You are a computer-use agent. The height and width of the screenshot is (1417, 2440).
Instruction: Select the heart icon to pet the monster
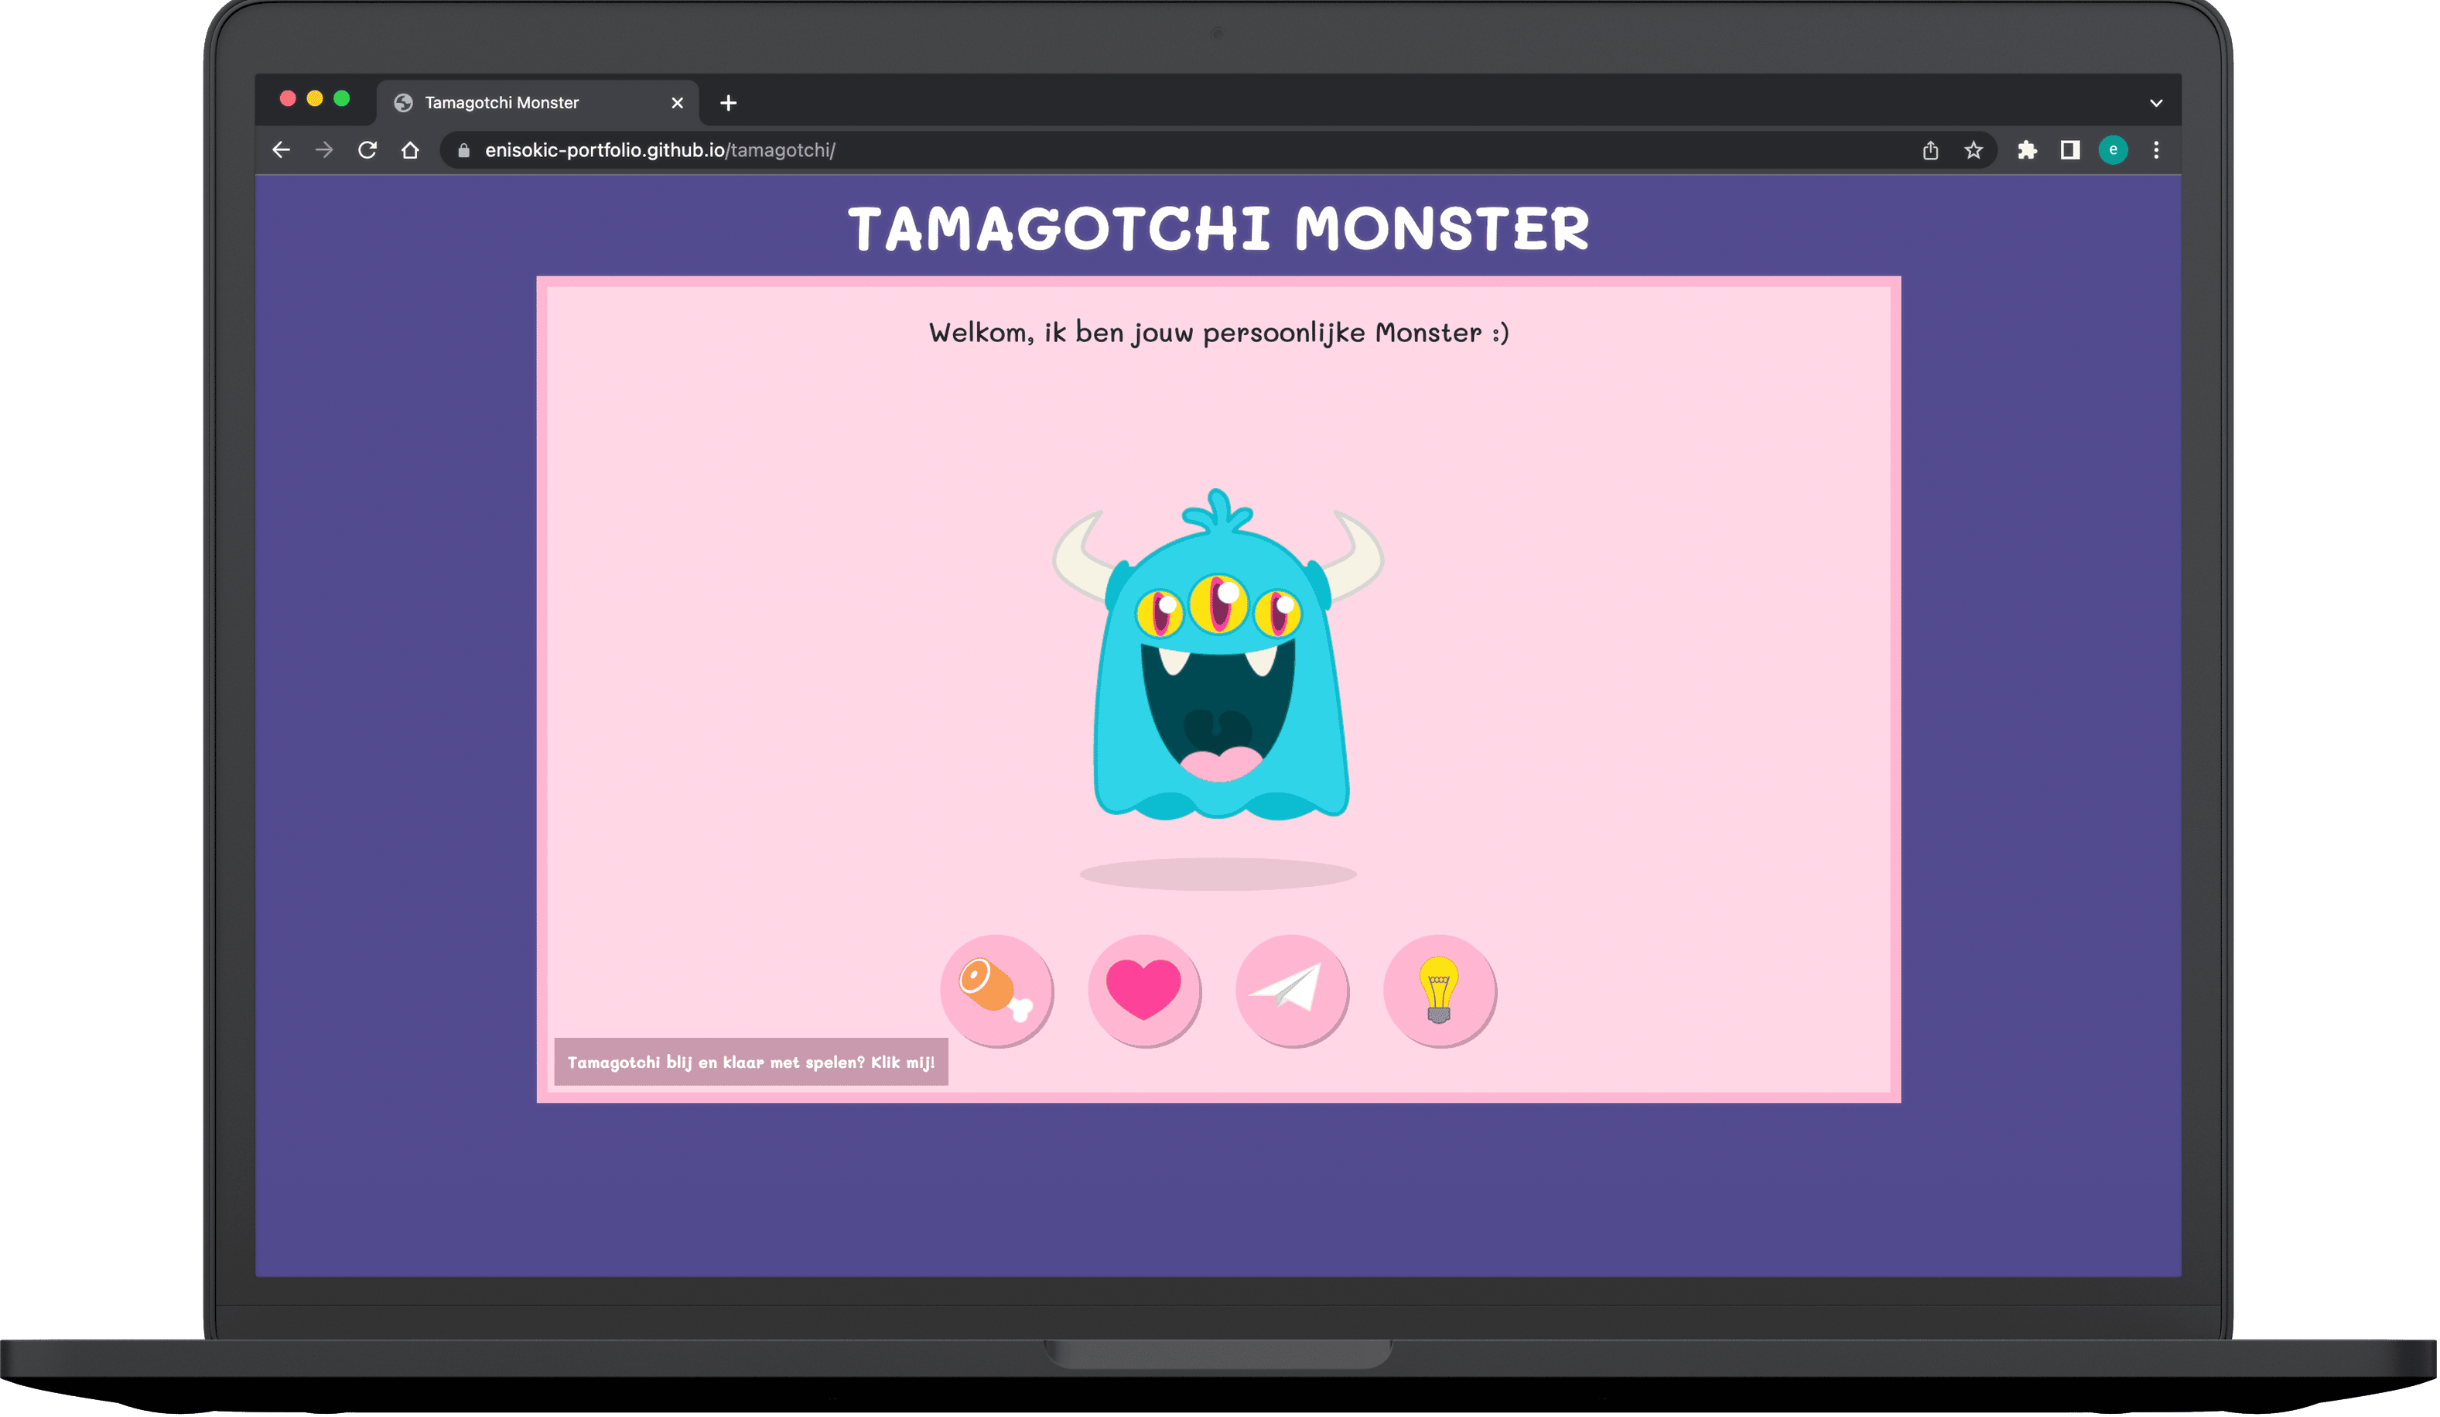1143,990
